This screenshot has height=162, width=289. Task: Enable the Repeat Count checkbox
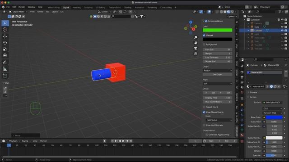tap(204, 107)
